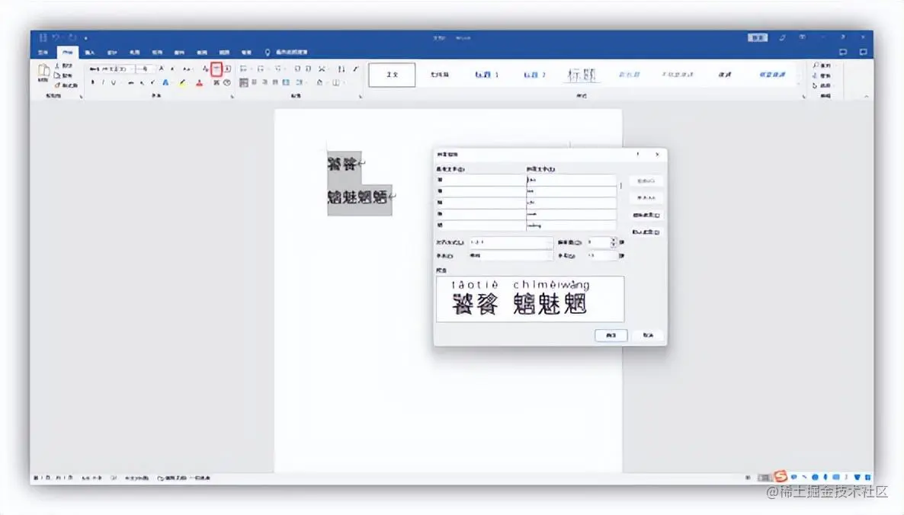Click the Mono (单字) button in the dialog
Screen dimensions: 904x515
[x=646, y=197]
